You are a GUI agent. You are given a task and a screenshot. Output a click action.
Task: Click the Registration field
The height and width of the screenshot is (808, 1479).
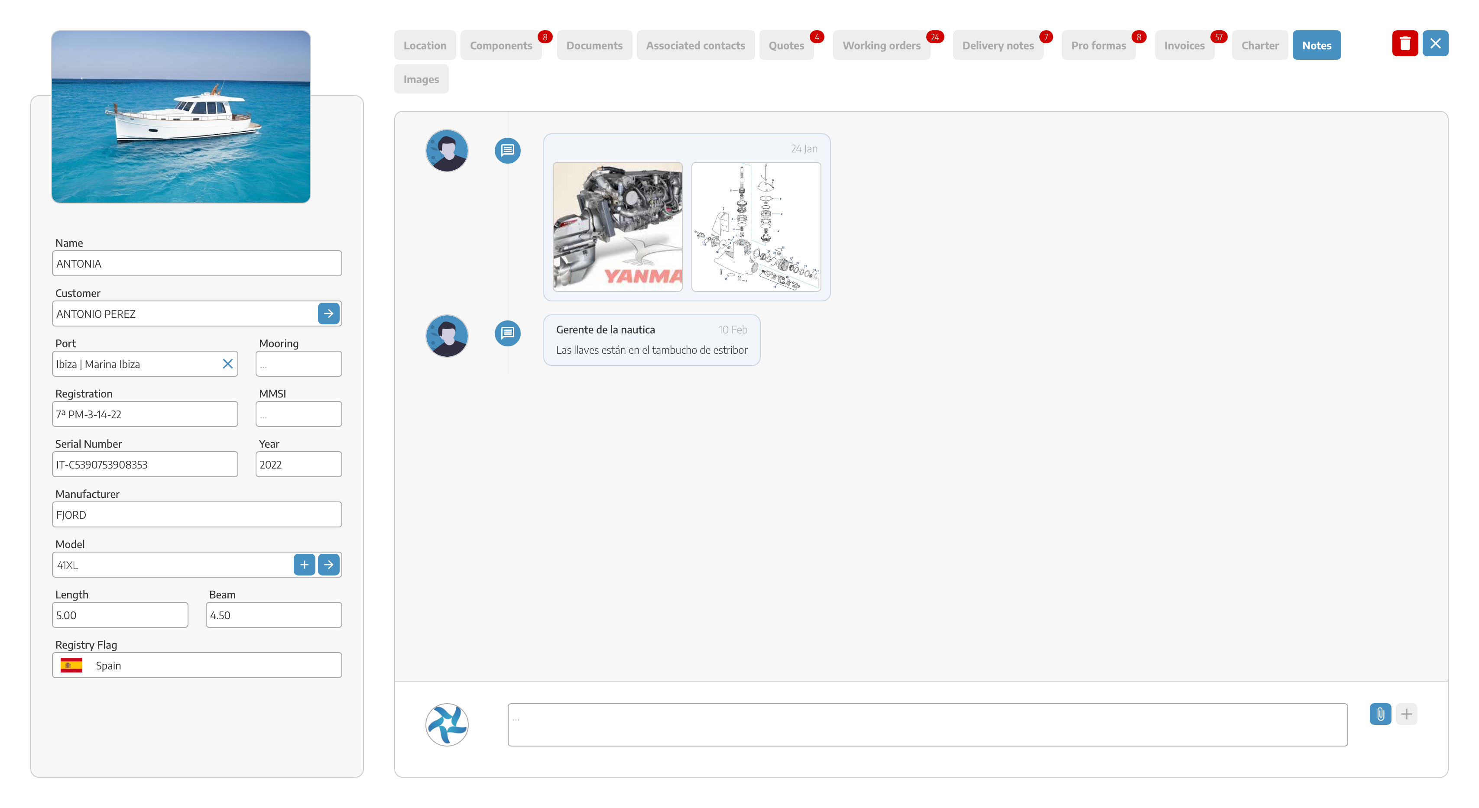pos(145,414)
